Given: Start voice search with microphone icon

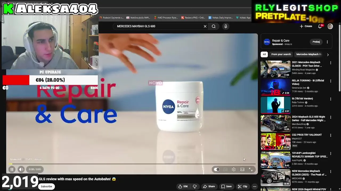Looking at the screenshot, I should tap(226, 26).
